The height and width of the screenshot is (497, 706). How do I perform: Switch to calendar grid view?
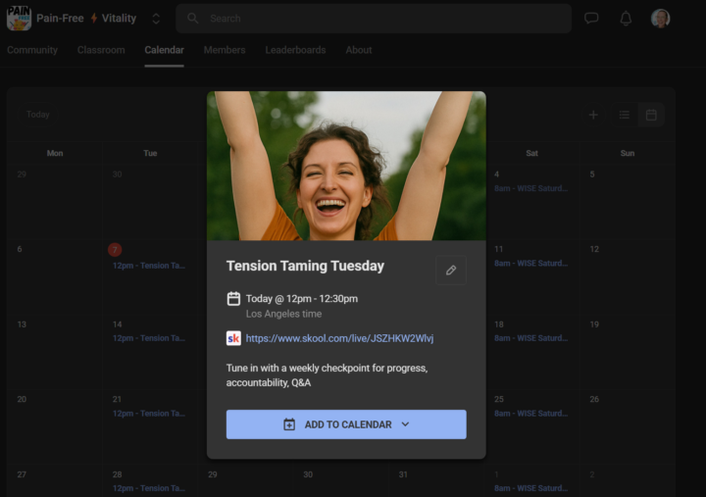coord(651,115)
